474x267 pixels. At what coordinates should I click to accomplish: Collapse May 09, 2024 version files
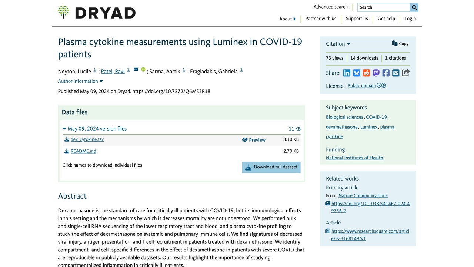94,129
